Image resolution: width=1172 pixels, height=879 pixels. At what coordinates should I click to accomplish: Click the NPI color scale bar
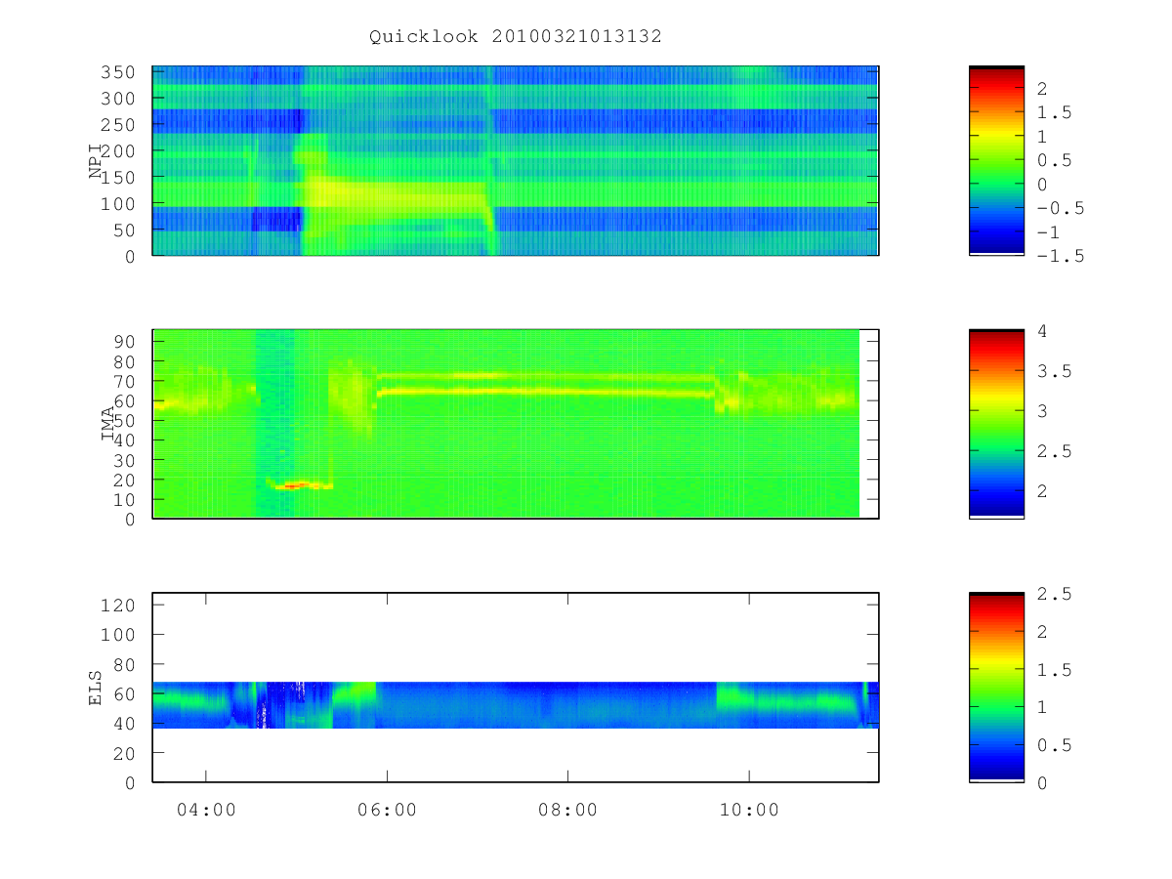pos(996,161)
